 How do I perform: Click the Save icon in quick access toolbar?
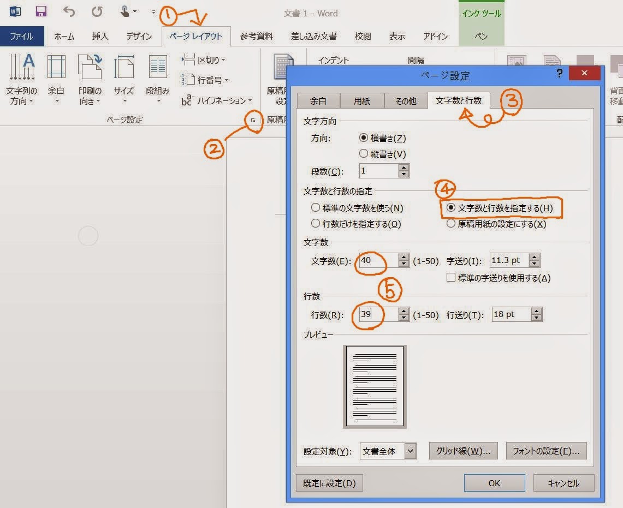tap(41, 11)
